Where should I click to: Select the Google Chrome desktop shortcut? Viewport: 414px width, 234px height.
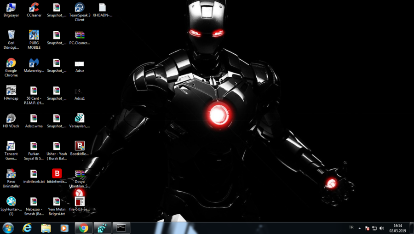point(11,68)
